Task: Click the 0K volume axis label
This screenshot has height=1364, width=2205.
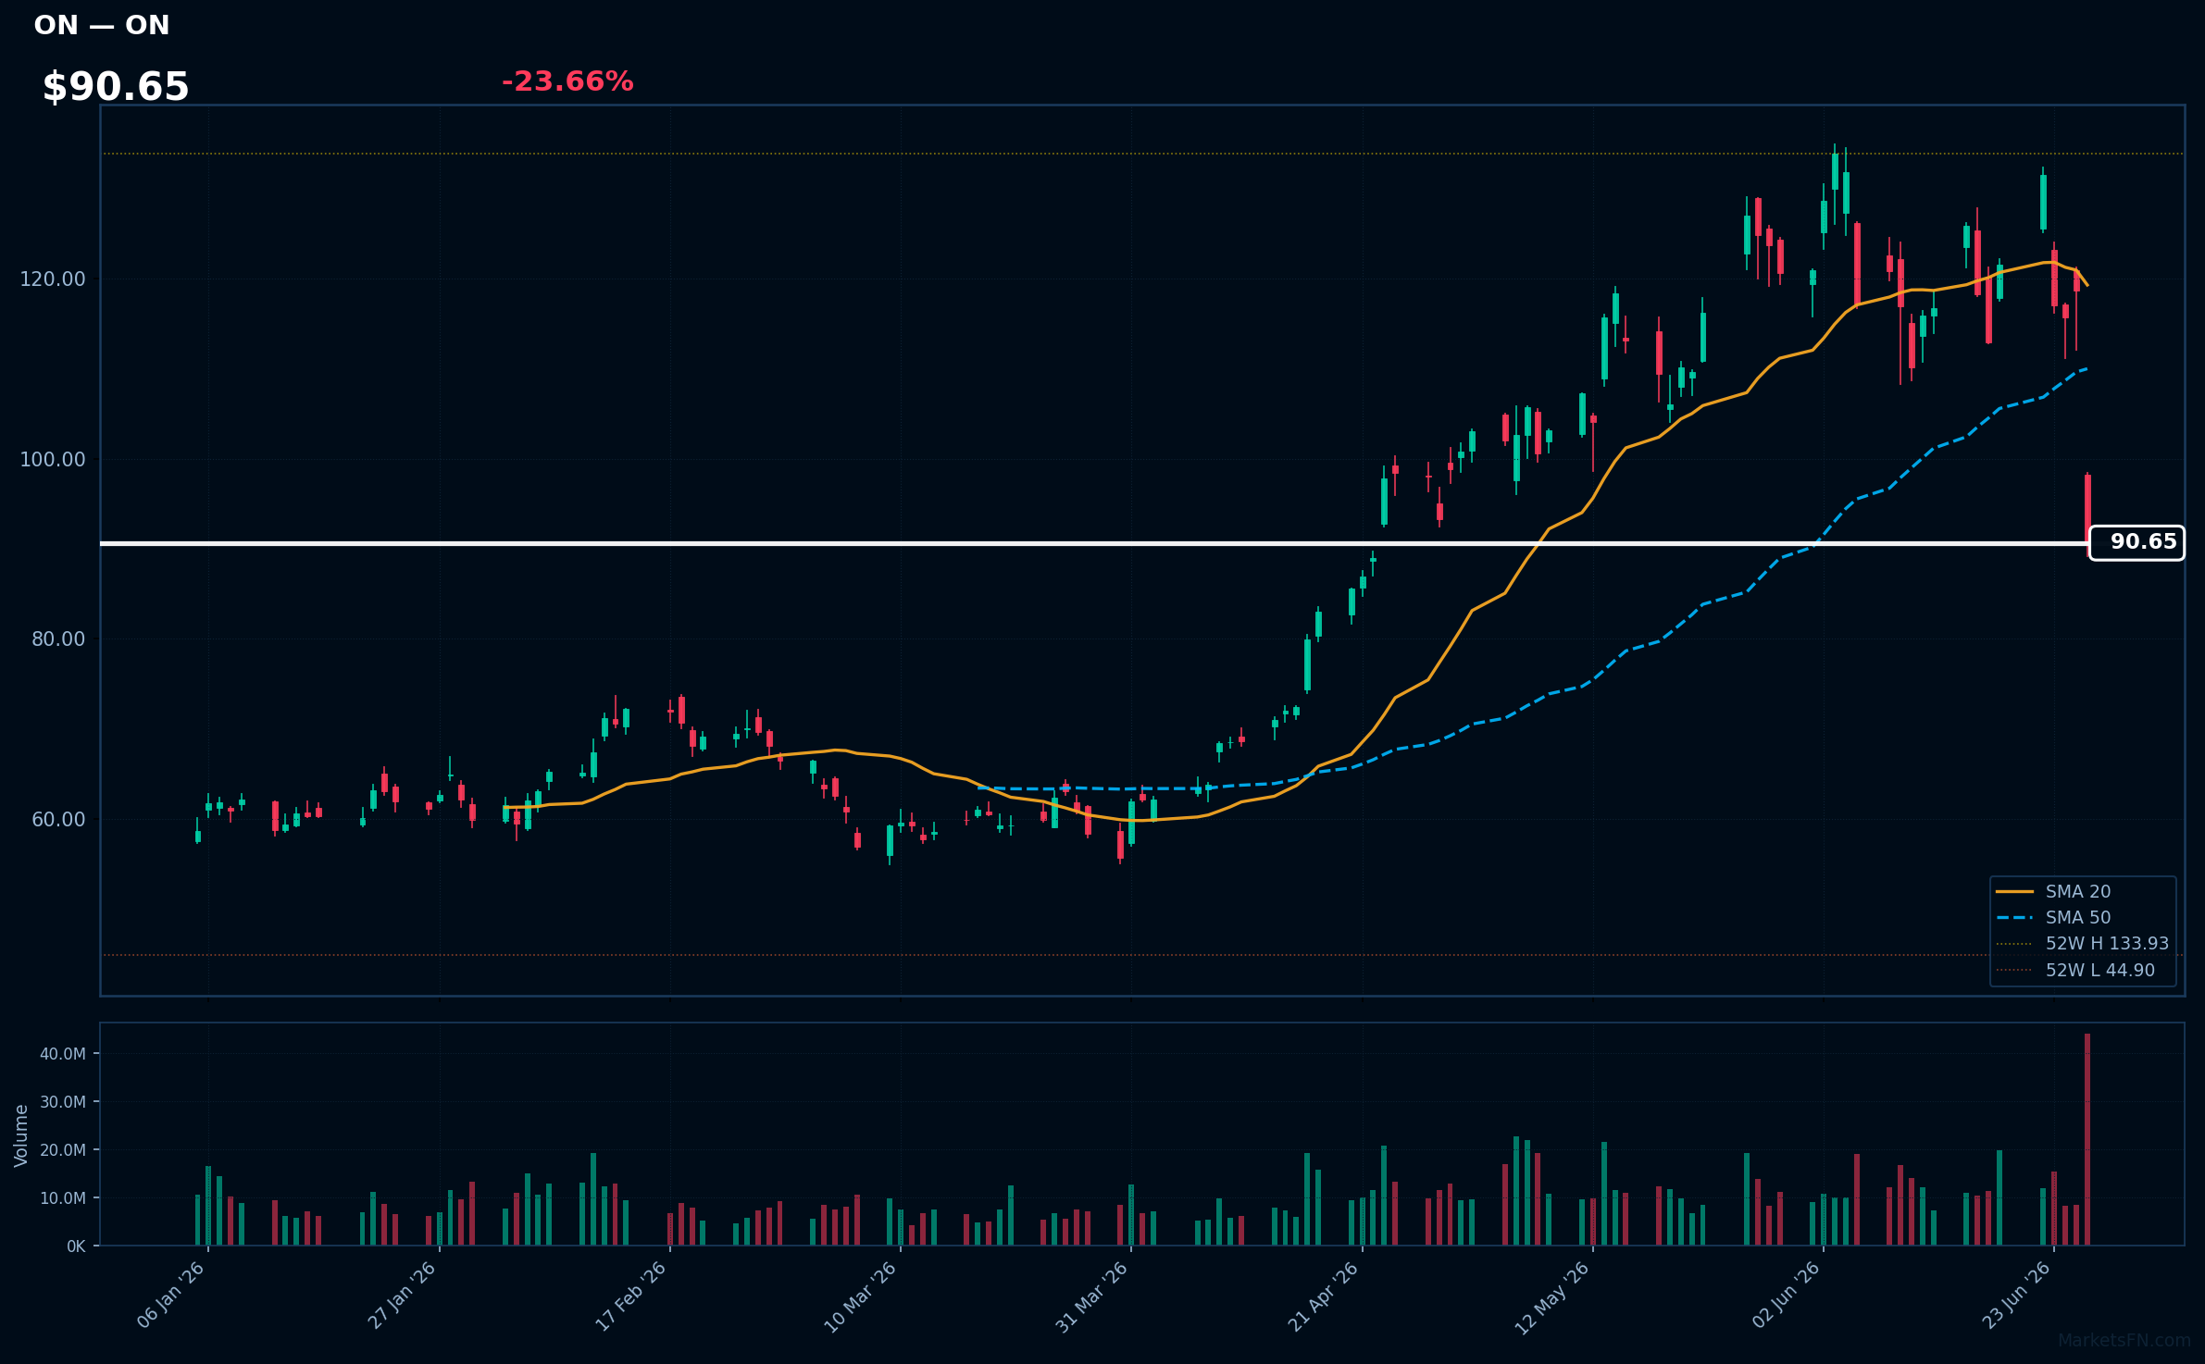Action: [76, 1246]
